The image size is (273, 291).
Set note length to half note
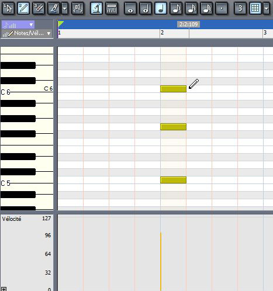pyautogui.click(x=146, y=8)
